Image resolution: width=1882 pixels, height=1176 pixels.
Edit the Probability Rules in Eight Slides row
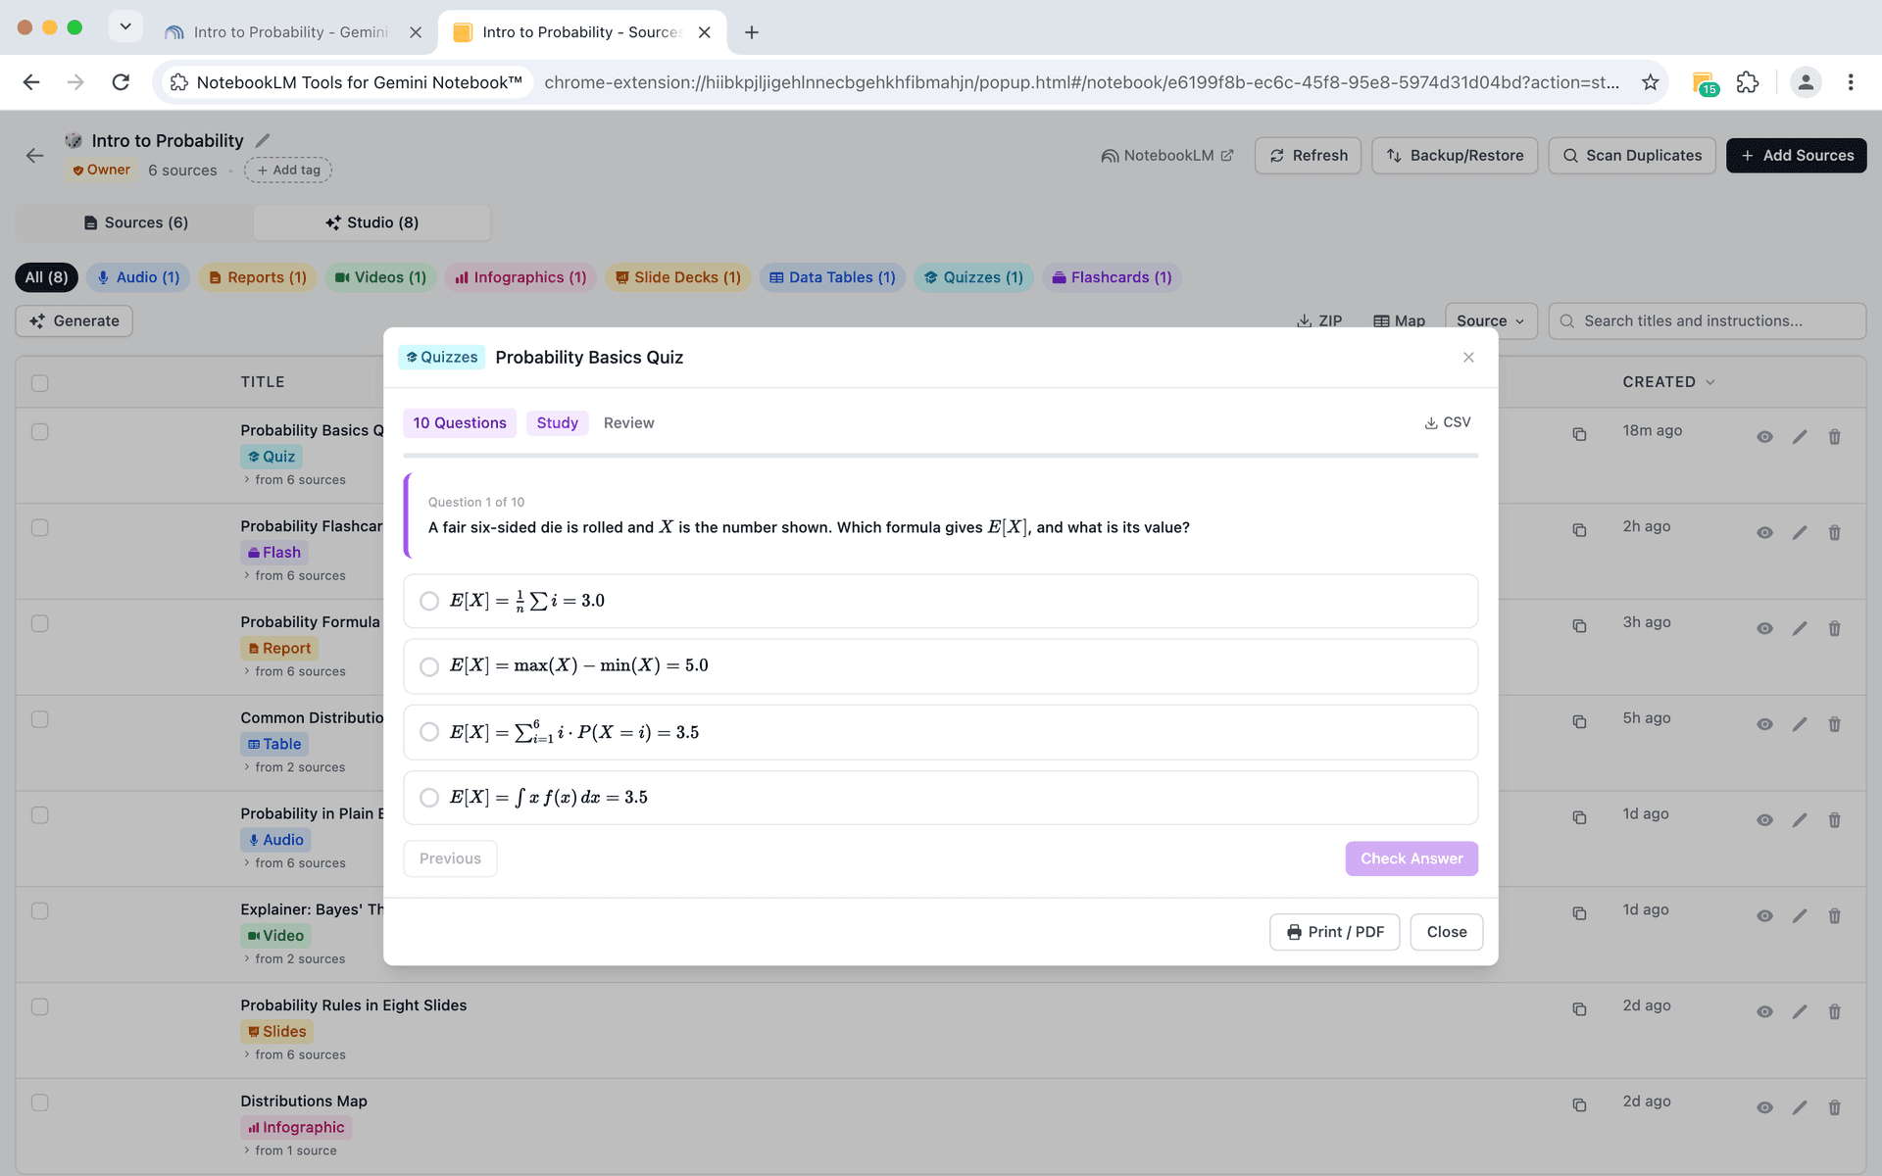1800,1011
